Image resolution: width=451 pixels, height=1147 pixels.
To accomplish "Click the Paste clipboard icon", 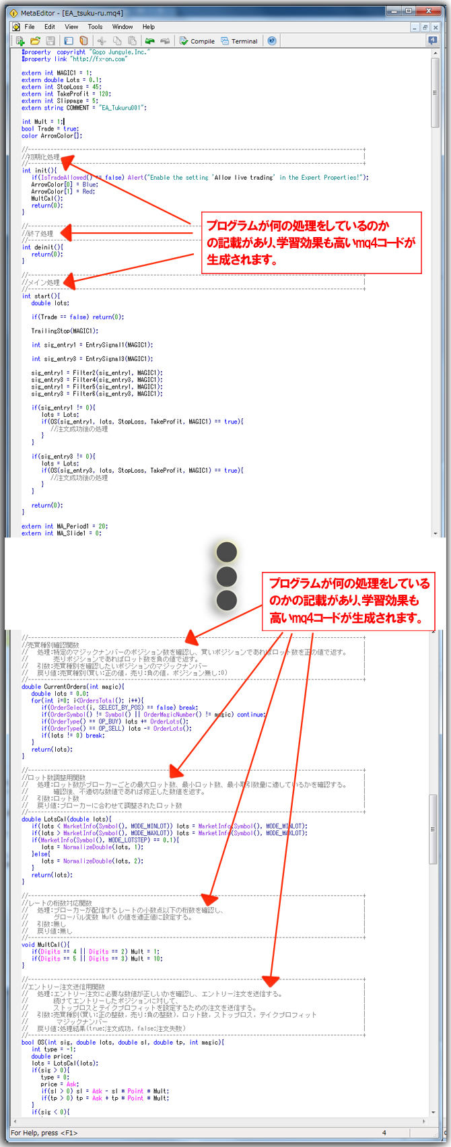I will tap(132, 41).
